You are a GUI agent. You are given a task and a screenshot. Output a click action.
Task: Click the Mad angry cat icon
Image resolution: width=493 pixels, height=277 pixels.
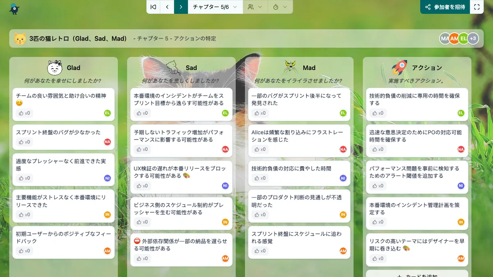(290, 67)
